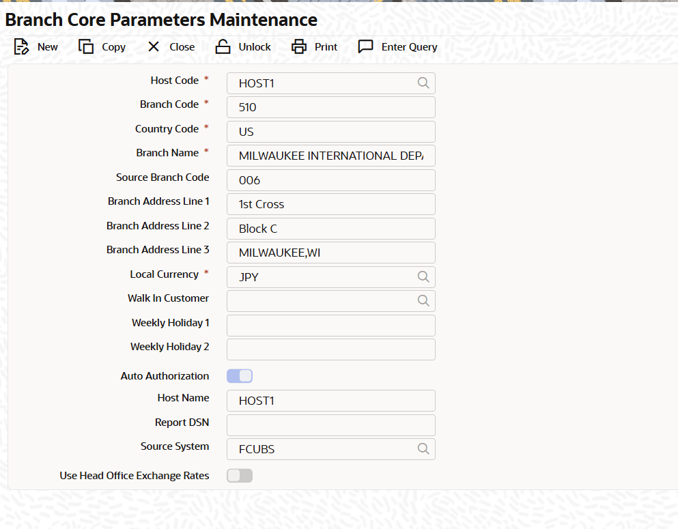Toggle Use Head Office Exchange Rates switch
Screen dimensions: 678x529
click(x=240, y=475)
